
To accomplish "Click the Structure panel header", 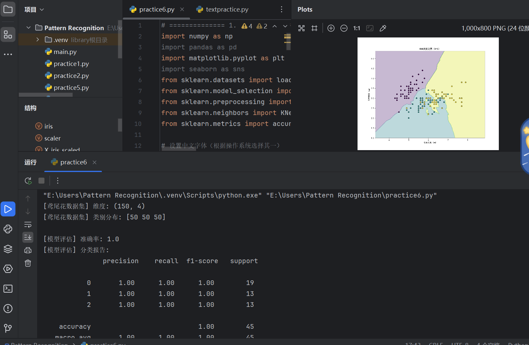I will pos(31,108).
